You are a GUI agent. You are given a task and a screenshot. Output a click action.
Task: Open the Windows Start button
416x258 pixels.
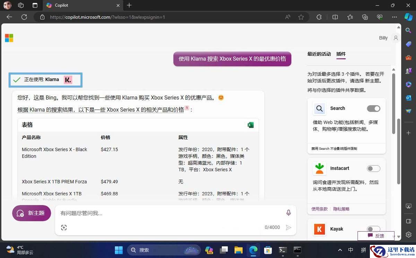(x=119, y=250)
